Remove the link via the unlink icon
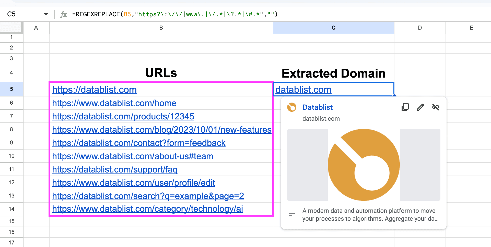491x247 pixels. coord(436,107)
